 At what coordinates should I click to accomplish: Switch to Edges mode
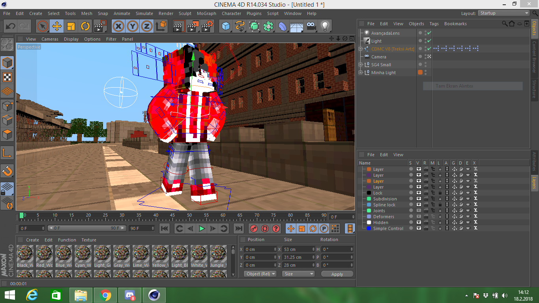7,120
